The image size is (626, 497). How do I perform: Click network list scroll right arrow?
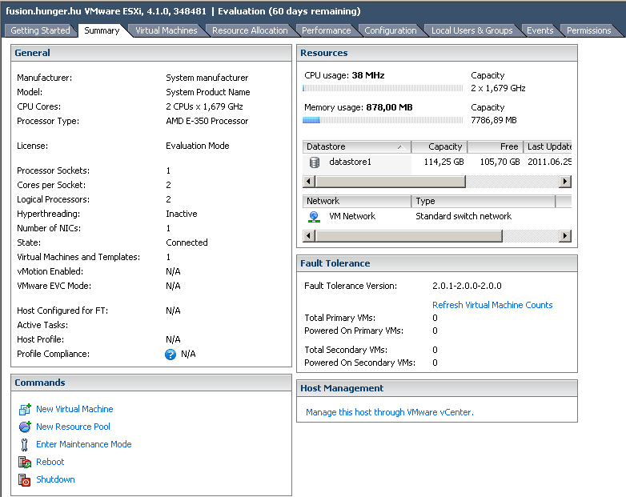click(564, 236)
